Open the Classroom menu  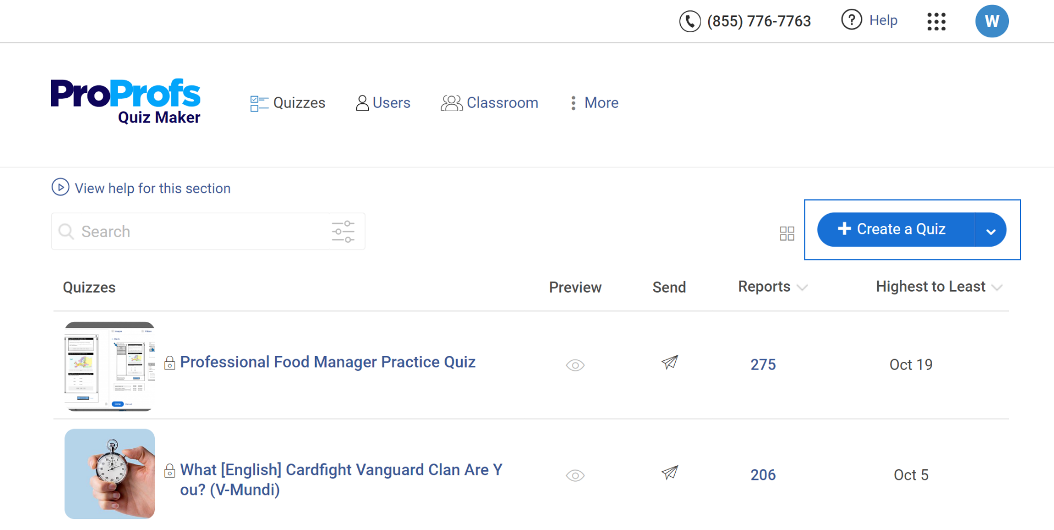click(x=489, y=103)
